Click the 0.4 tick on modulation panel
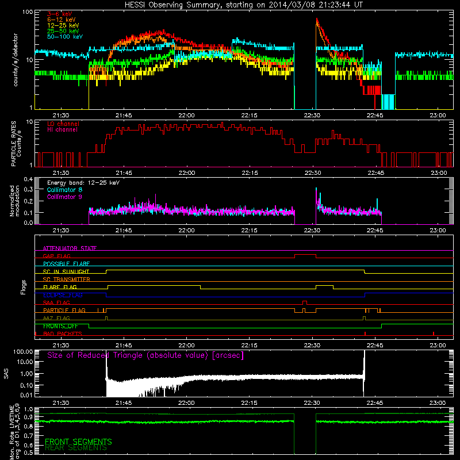Screen dimensions: 460x460 [x=28, y=179]
